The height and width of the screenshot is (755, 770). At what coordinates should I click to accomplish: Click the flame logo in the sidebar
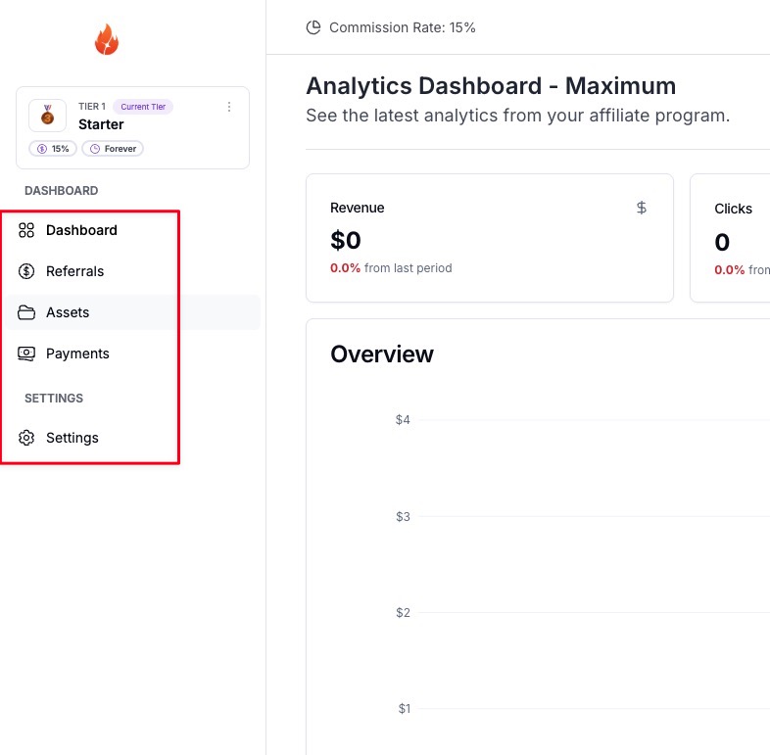(106, 40)
